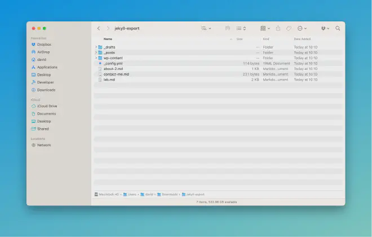
Task: Open the david home folder in sidebar
Action: click(39, 60)
